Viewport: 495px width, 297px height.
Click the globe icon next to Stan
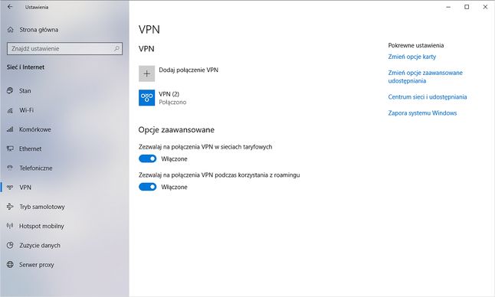[10, 91]
